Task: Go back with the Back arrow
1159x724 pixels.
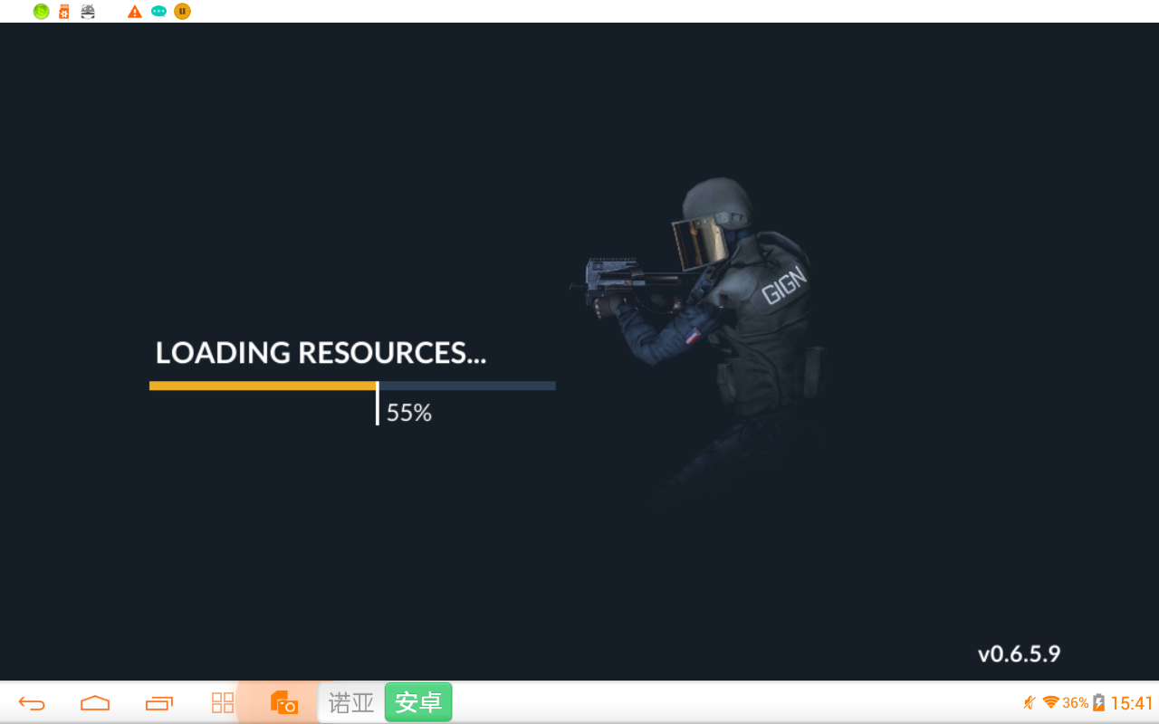Action: tap(32, 703)
